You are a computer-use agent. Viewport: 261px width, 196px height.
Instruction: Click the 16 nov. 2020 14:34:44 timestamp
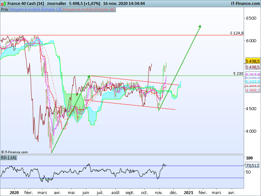pos(124,3)
